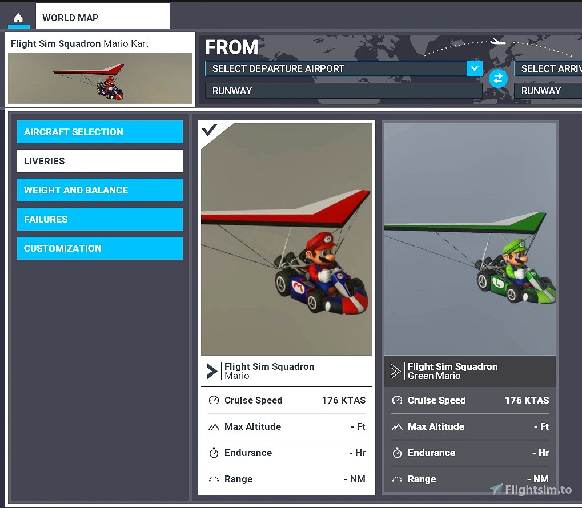This screenshot has height=508, width=582.
Task: Switch to the World Map tab
Action: pyautogui.click(x=102, y=17)
